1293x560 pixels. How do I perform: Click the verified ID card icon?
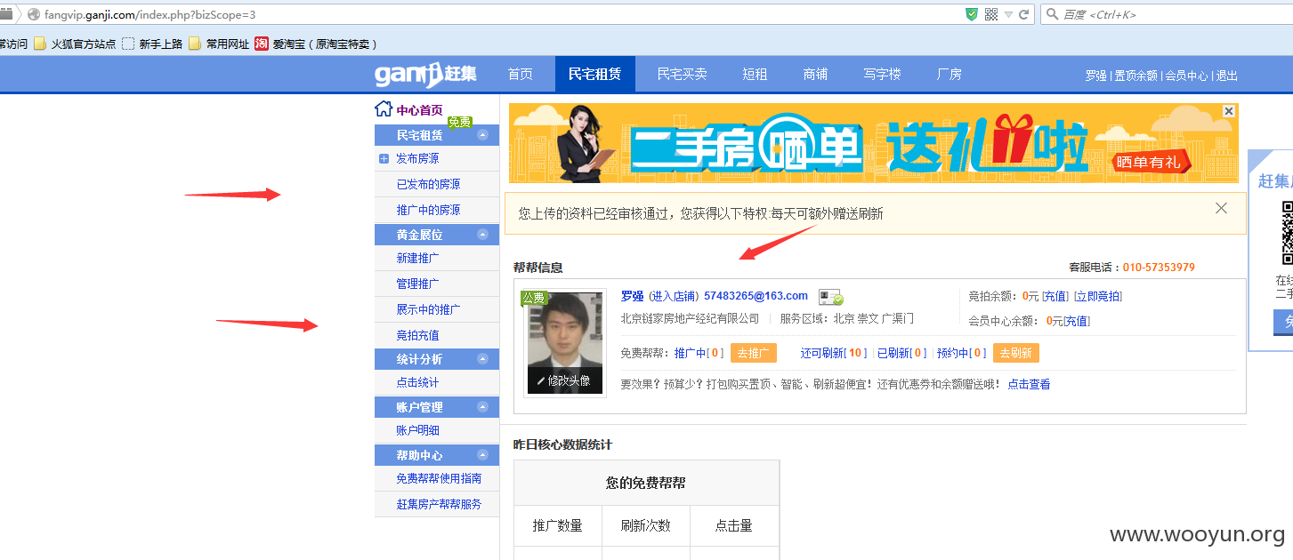point(831,297)
